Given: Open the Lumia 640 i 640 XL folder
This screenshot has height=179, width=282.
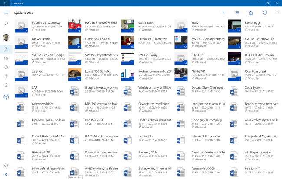Looking at the screenshot, I should point(93,42).
